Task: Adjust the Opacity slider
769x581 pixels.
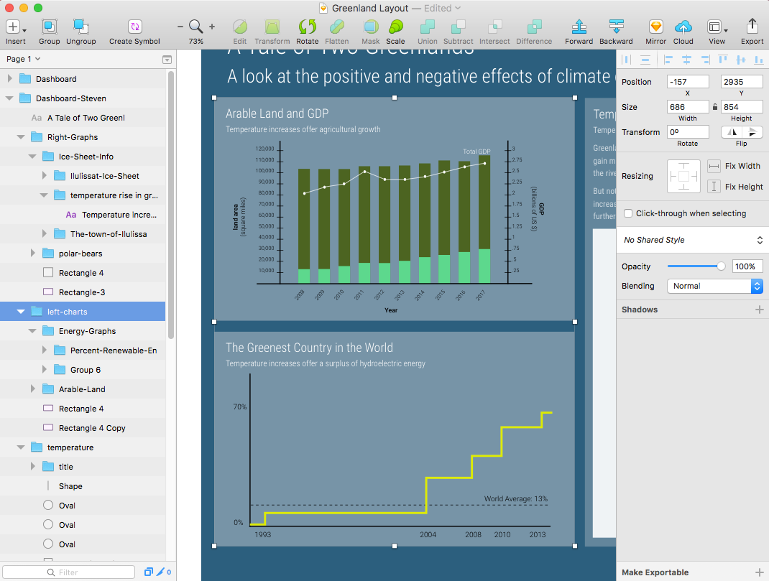Action: coord(721,266)
